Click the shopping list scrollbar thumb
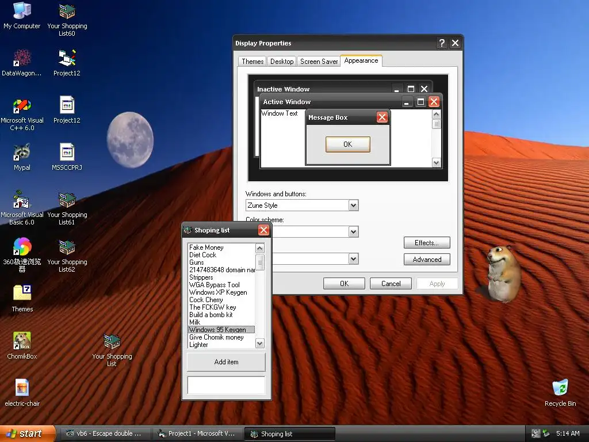589x442 pixels. tap(260, 262)
